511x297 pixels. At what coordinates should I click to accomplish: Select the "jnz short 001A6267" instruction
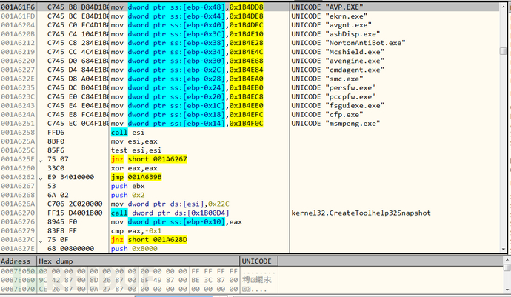[149, 159]
